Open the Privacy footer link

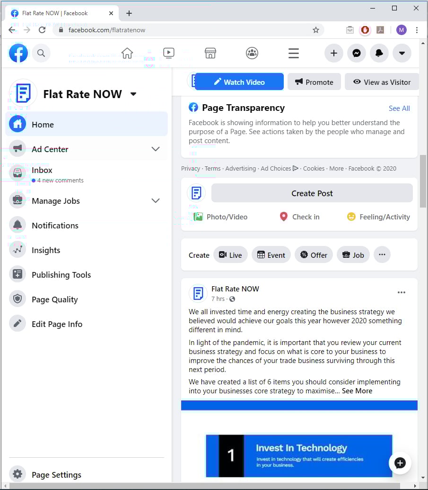tap(190, 168)
